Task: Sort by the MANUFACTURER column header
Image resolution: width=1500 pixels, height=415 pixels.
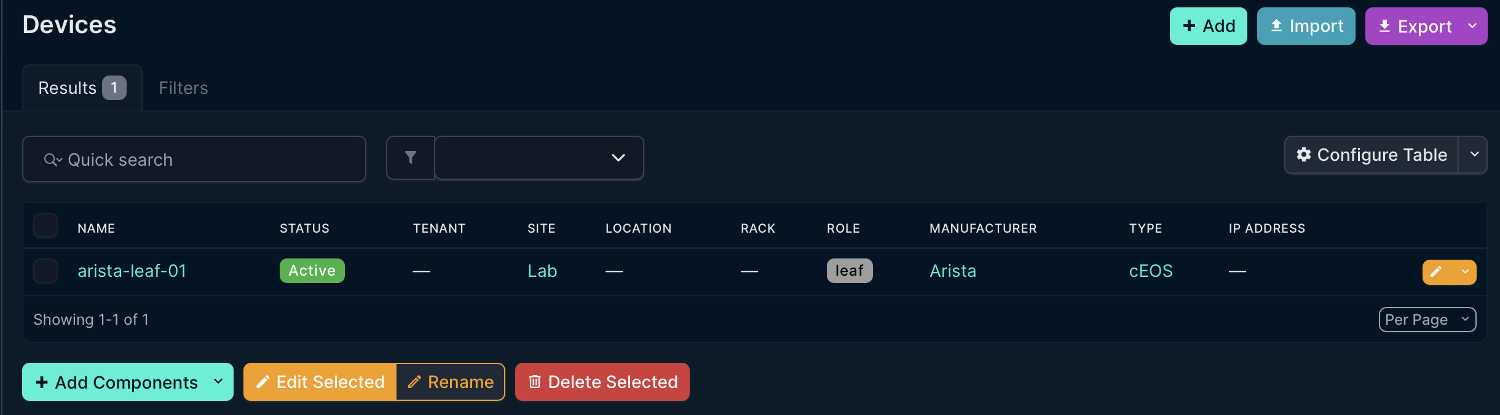Action: pos(983,228)
